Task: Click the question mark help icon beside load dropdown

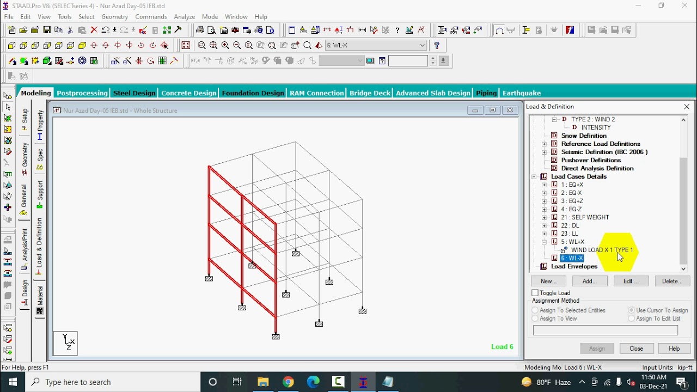Action: [x=437, y=46]
